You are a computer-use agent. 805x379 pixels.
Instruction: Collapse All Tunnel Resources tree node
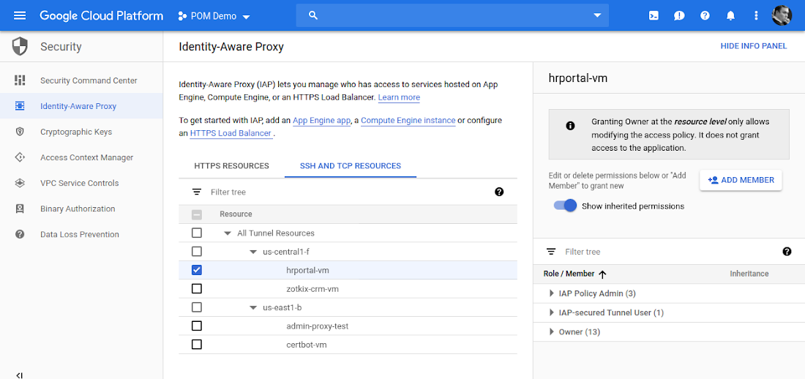(x=228, y=233)
